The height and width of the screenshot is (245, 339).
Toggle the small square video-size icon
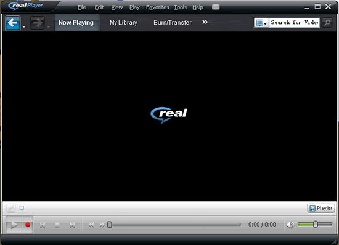coord(22,207)
